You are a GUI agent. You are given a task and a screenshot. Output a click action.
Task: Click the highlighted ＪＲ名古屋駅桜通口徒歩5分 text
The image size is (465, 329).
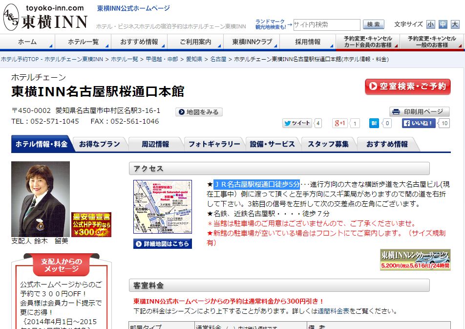(x=257, y=184)
